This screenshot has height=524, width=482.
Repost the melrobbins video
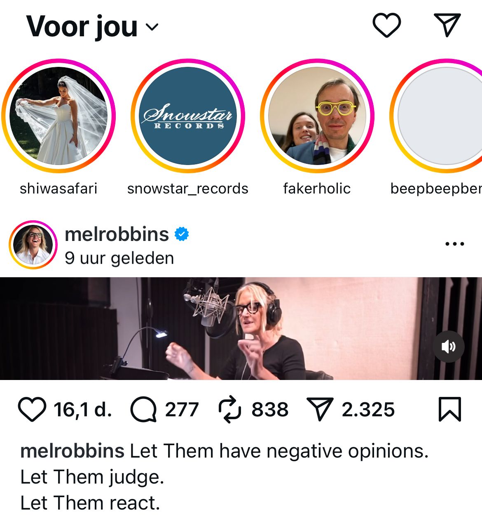(x=229, y=409)
